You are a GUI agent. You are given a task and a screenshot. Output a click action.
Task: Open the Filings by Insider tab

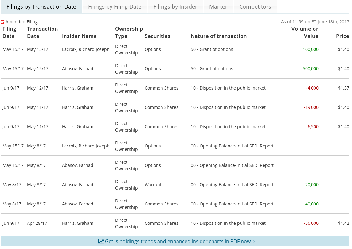click(x=175, y=7)
